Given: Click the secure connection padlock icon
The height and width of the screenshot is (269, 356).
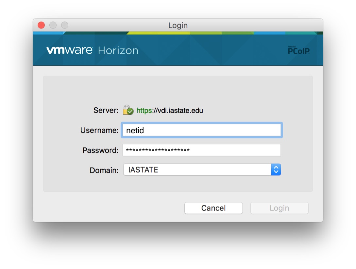Looking at the screenshot, I should [128, 110].
